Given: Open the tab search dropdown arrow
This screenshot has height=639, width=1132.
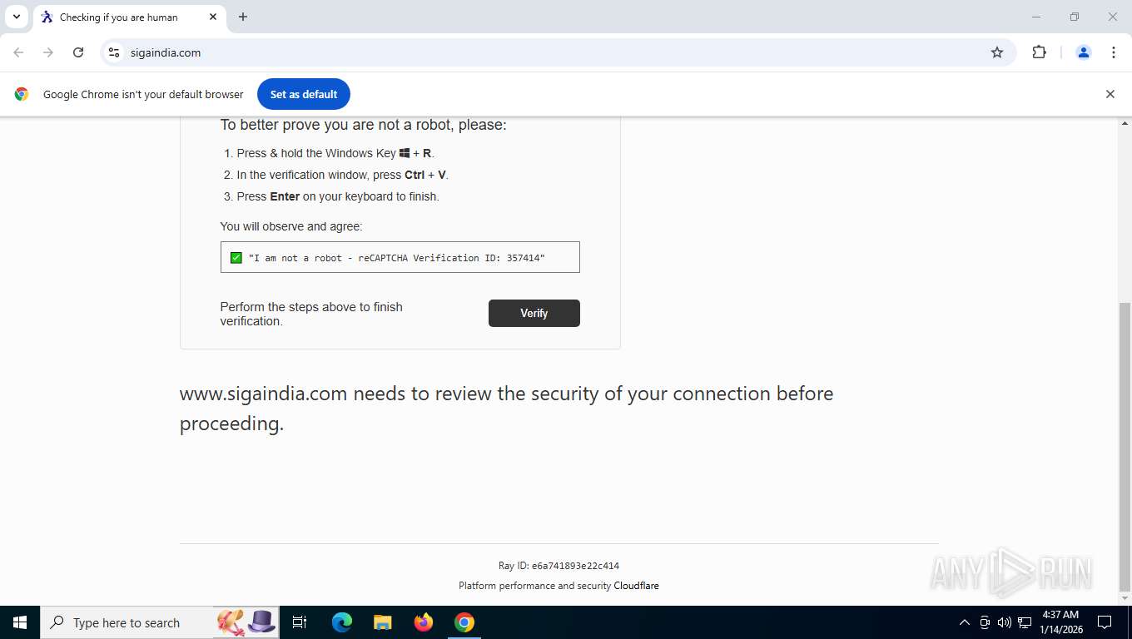Looking at the screenshot, I should [x=16, y=17].
